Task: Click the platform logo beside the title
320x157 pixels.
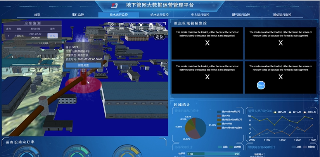Action: 114,5
